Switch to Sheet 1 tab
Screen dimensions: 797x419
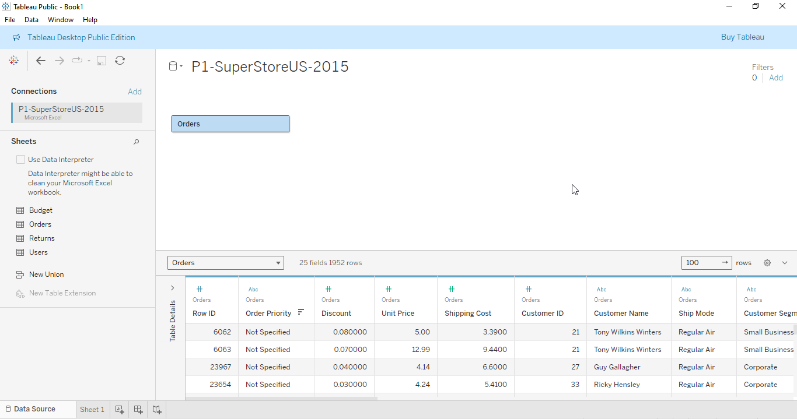[92, 409]
